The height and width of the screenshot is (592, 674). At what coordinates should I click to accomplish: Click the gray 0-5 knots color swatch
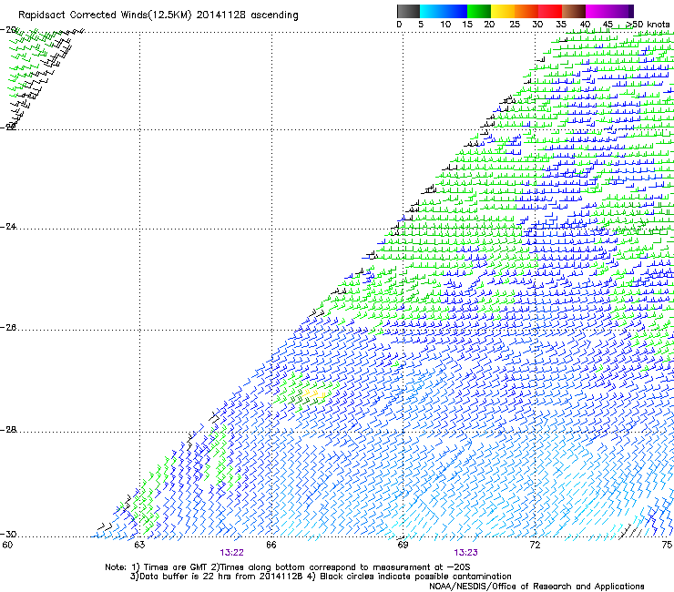[408, 11]
